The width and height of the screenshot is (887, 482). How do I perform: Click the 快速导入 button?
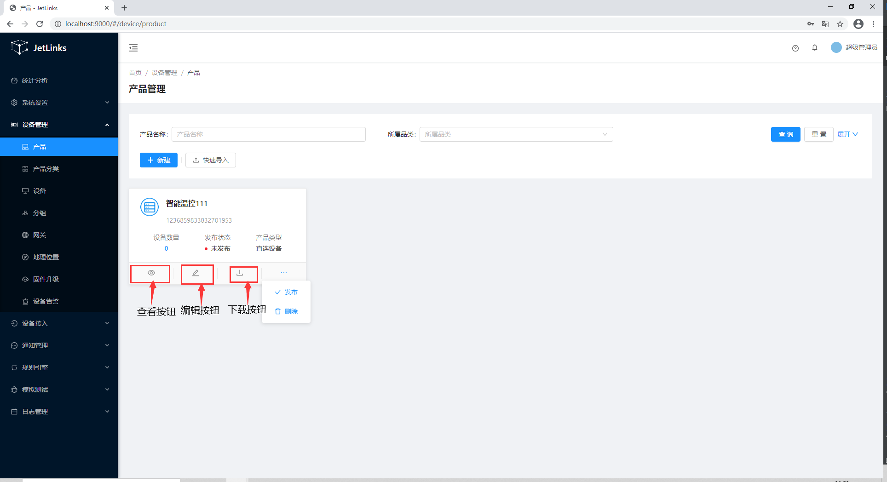coord(211,160)
